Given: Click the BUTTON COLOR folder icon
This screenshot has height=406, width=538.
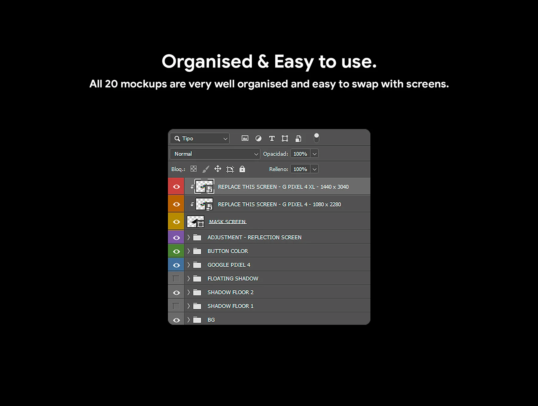Looking at the screenshot, I should pyautogui.click(x=197, y=251).
